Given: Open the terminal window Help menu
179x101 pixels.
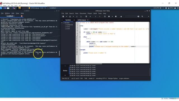Looking at the screenshot, I should pos(22,13).
